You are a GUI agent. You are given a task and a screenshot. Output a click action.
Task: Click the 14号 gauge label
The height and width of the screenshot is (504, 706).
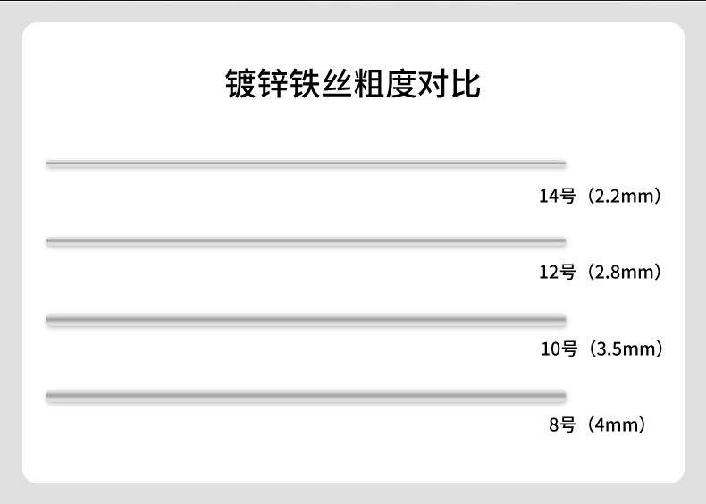coord(557,196)
